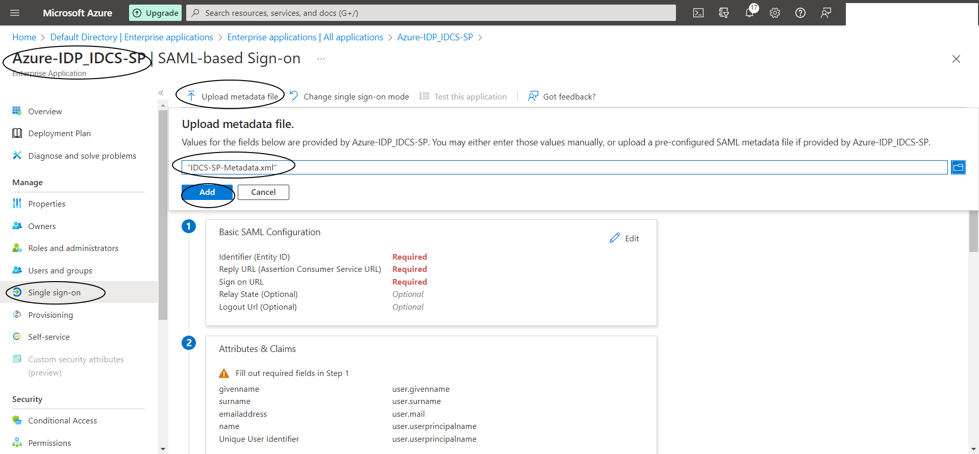
Task: Click the Diagnose and solve problems icon
Action: click(x=17, y=156)
